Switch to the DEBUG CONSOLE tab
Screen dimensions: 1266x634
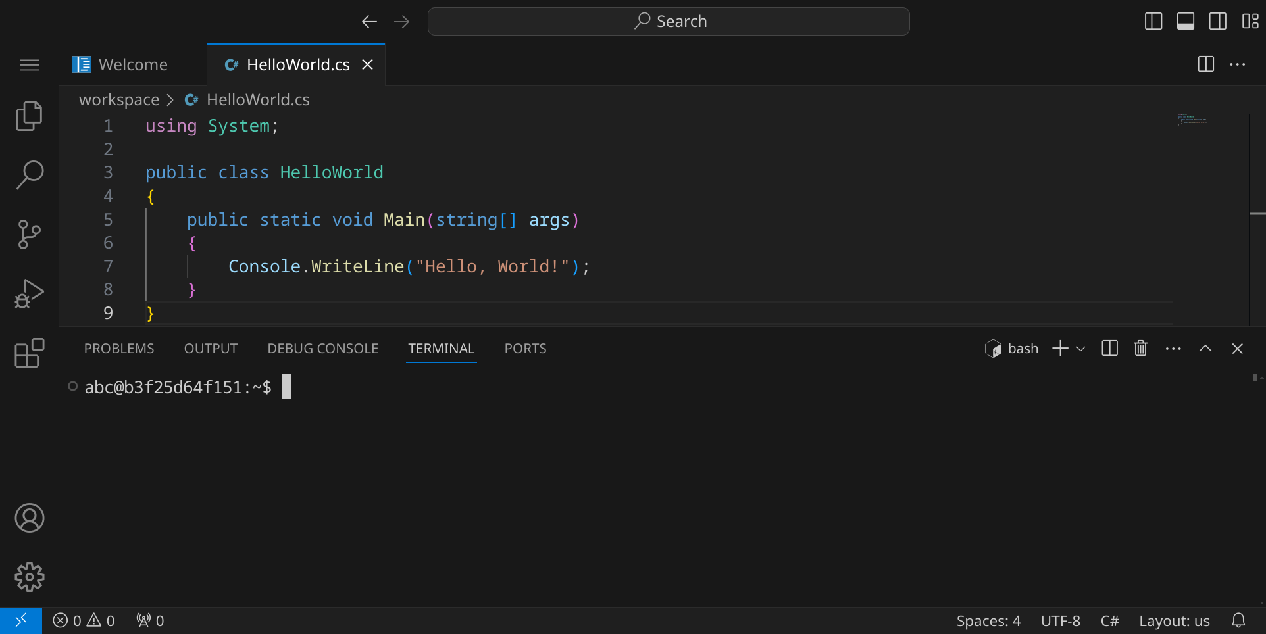(322, 349)
